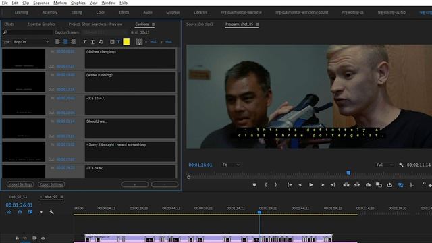The height and width of the screenshot is (243, 432).
Task: Insert the music note symbol
Action: [101, 42]
